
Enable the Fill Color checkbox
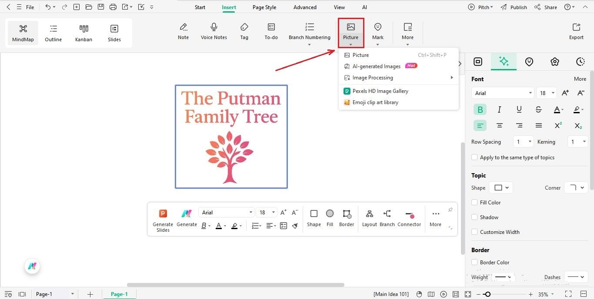pyautogui.click(x=474, y=203)
